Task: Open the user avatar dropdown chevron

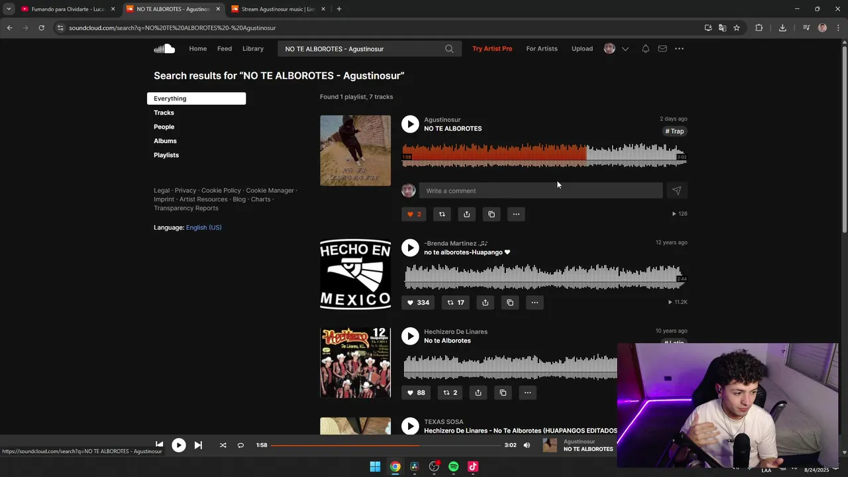Action: [x=625, y=48]
